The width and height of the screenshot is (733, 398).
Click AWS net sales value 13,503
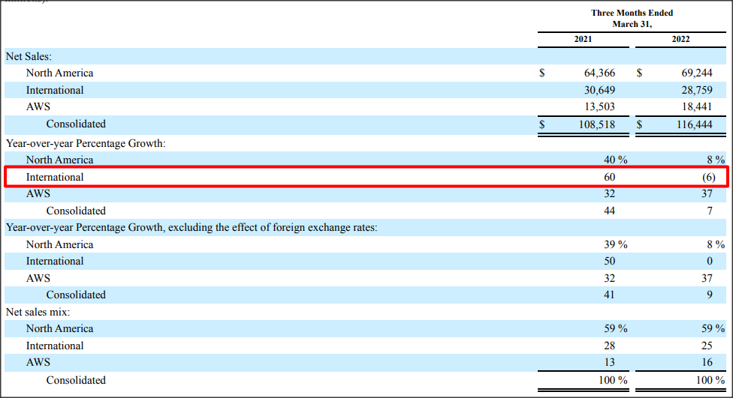599,107
